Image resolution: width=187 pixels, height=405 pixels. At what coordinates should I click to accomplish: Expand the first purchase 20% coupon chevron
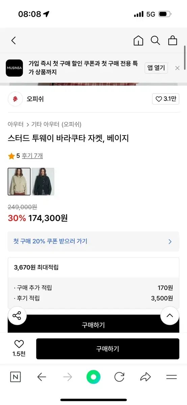click(x=170, y=242)
